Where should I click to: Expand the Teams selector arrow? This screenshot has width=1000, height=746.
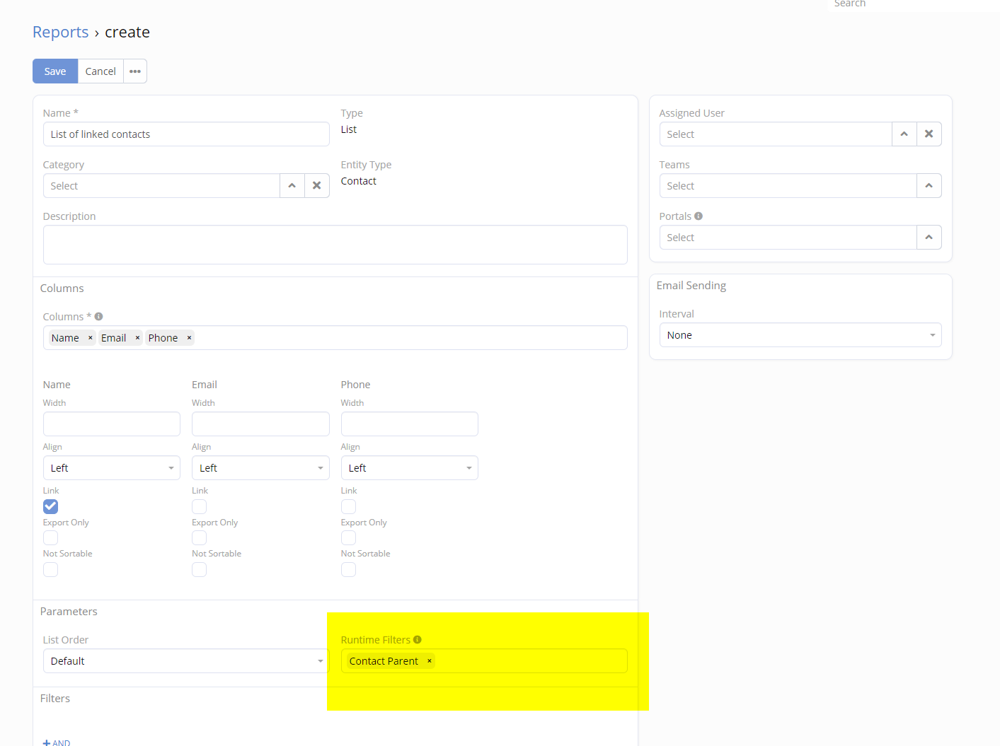coord(929,186)
